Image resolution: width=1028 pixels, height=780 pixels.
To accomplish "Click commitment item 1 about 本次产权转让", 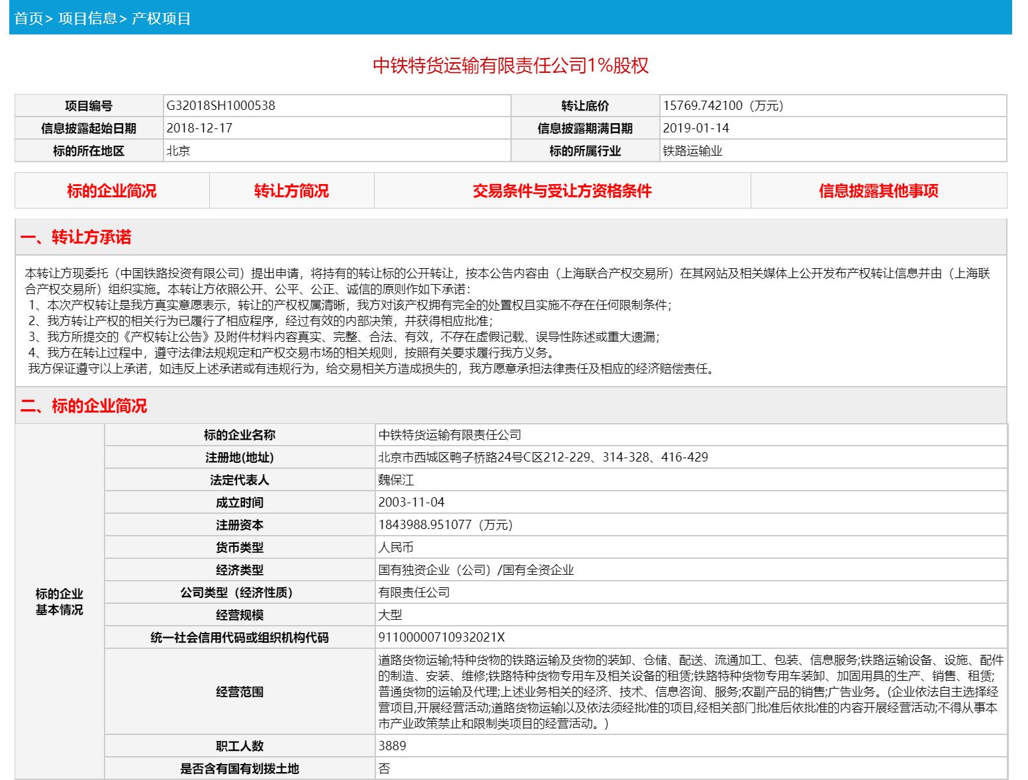I will (x=350, y=305).
